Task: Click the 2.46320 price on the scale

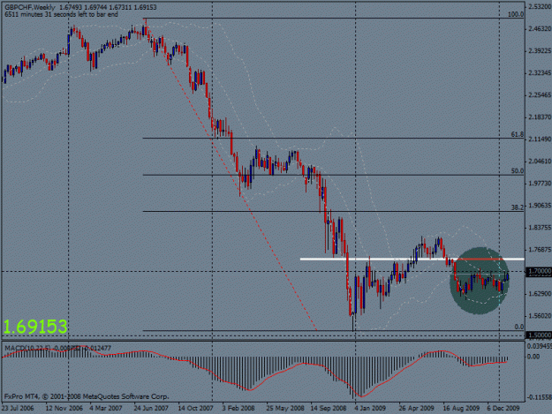Action: 540,29
